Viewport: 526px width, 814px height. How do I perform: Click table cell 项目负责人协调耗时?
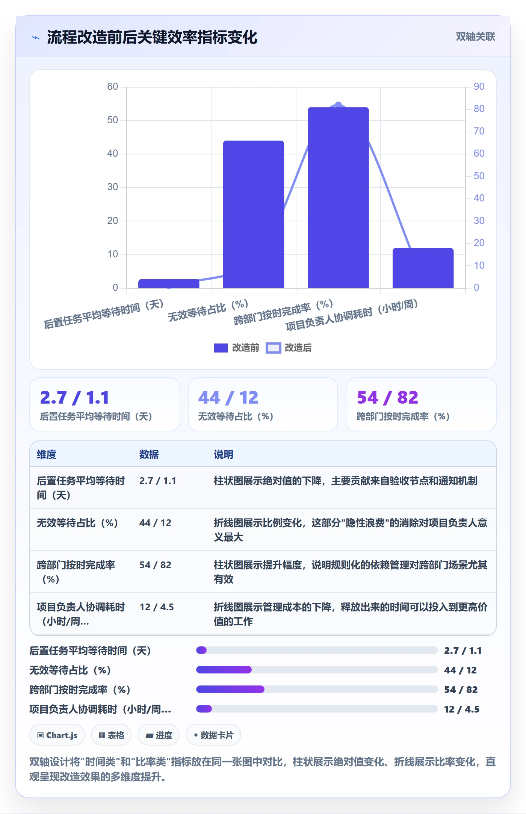tap(81, 614)
